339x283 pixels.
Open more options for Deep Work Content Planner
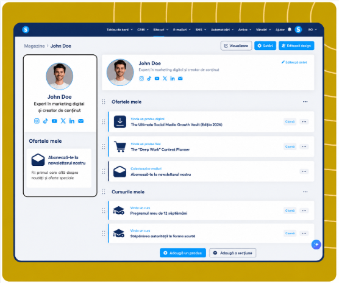pyautogui.click(x=304, y=146)
